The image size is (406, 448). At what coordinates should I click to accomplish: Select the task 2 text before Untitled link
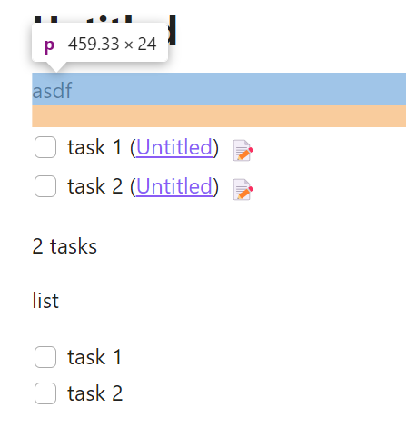point(94,186)
